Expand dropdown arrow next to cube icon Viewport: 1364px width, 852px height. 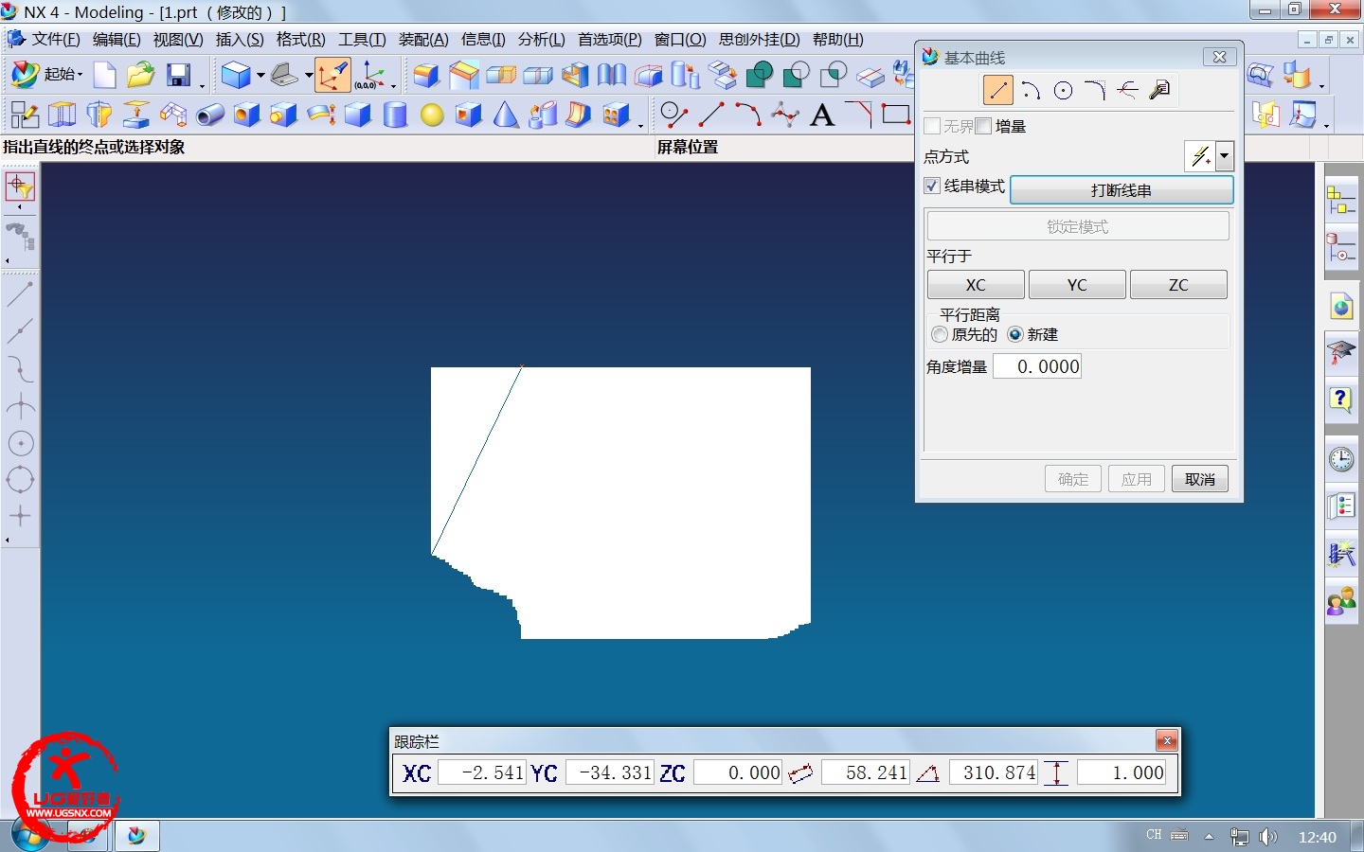[x=260, y=75]
